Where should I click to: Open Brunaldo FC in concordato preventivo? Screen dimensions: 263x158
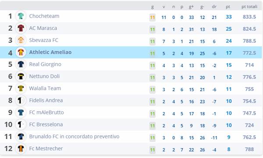74,137
